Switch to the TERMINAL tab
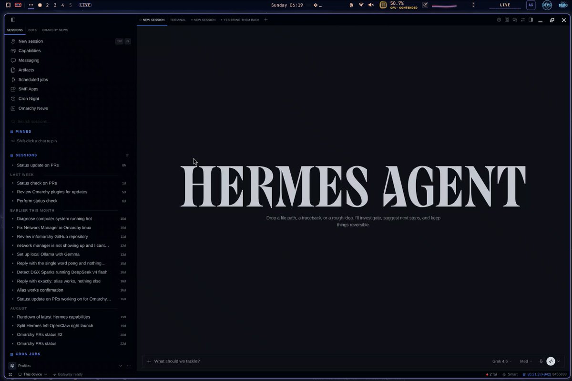Viewport: 572px width, 381px height. click(x=178, y=20)
